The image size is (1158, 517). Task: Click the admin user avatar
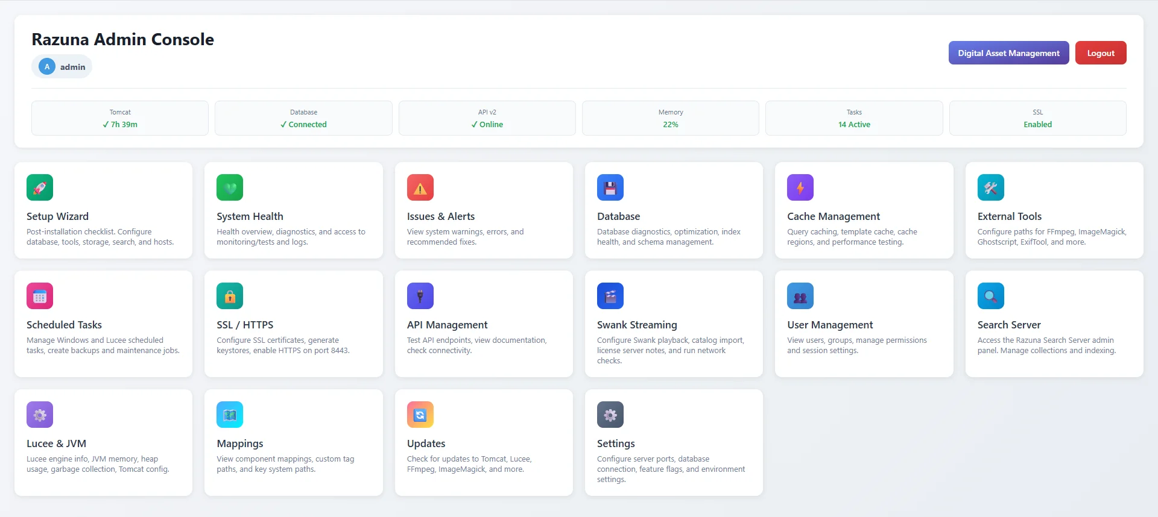click(x=47, y=66)
